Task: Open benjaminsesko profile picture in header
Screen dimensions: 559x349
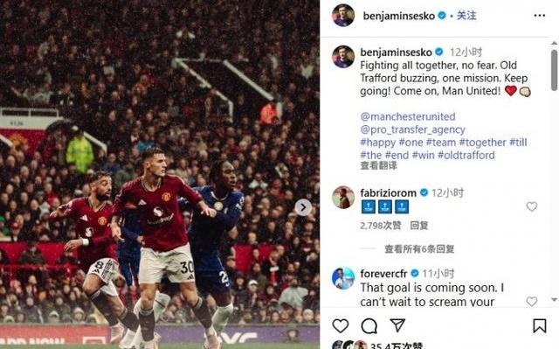Action: click(343, 16)
